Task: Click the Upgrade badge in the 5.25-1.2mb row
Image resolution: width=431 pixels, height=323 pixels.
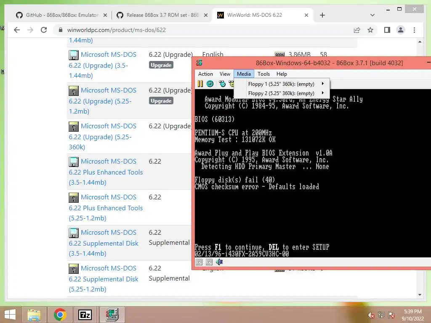Action: coord(161,101)
